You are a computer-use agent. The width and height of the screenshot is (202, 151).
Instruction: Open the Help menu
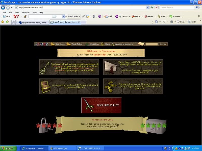pyautogui.click(x=41, y=13)
